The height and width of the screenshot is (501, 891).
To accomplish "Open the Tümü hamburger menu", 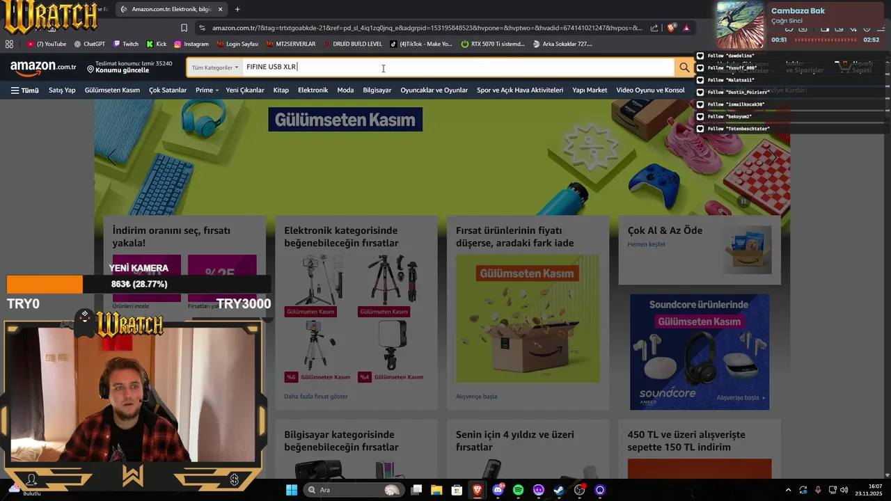I will pos(24,90).
